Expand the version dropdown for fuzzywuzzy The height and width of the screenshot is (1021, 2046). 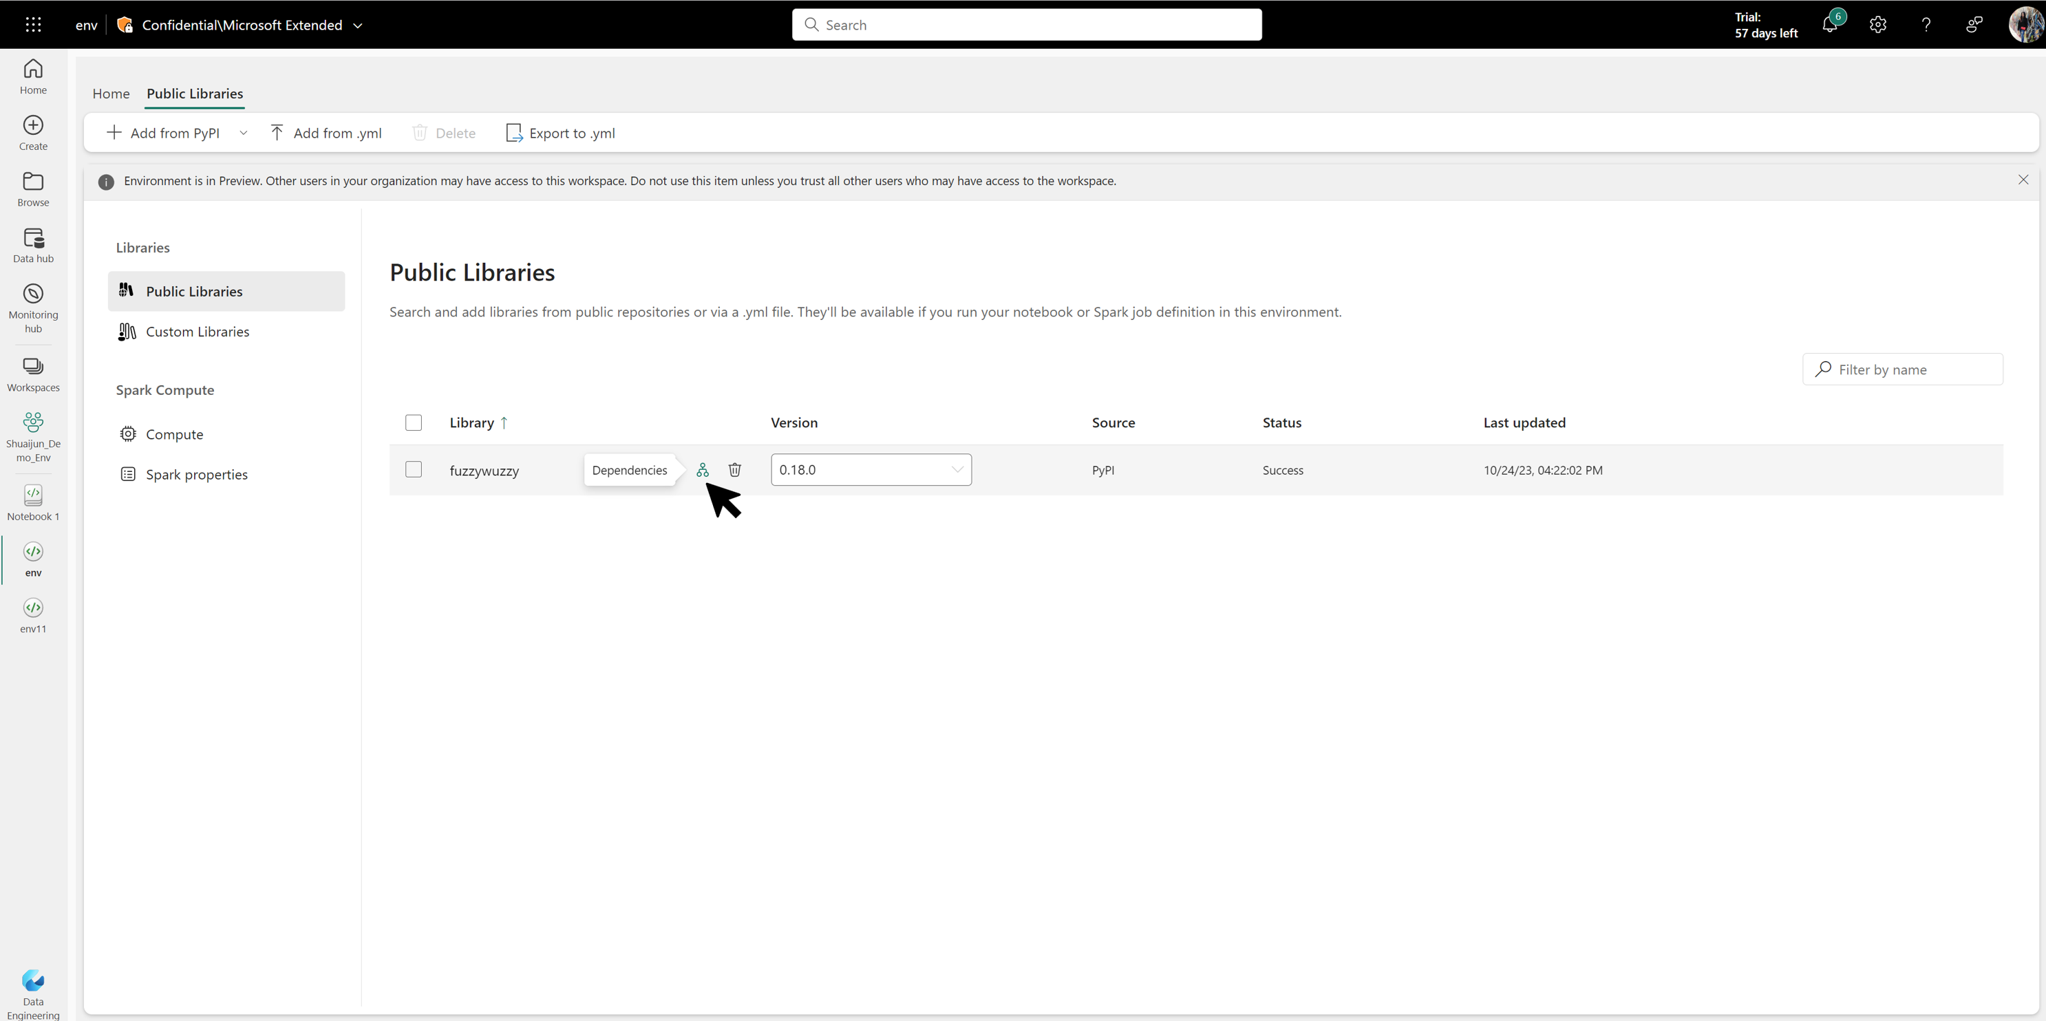958,469
